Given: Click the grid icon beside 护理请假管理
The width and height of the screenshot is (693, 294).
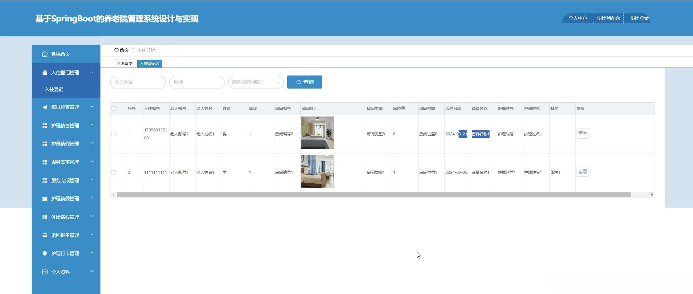Looking at the screenshot, I should coord(45,144).
